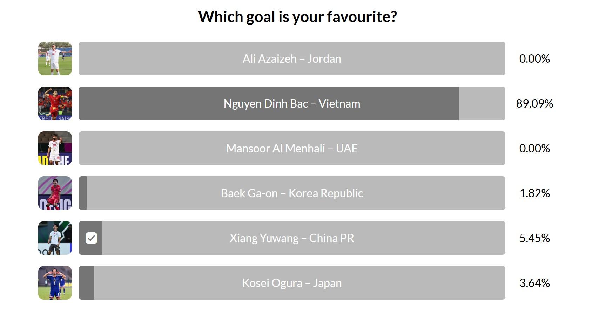
Task: Click the "Which goal is your favourite?" heading
Action: 297,16
